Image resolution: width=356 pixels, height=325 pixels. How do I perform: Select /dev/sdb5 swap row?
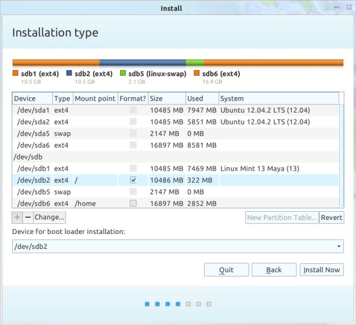tap(176, 192)
